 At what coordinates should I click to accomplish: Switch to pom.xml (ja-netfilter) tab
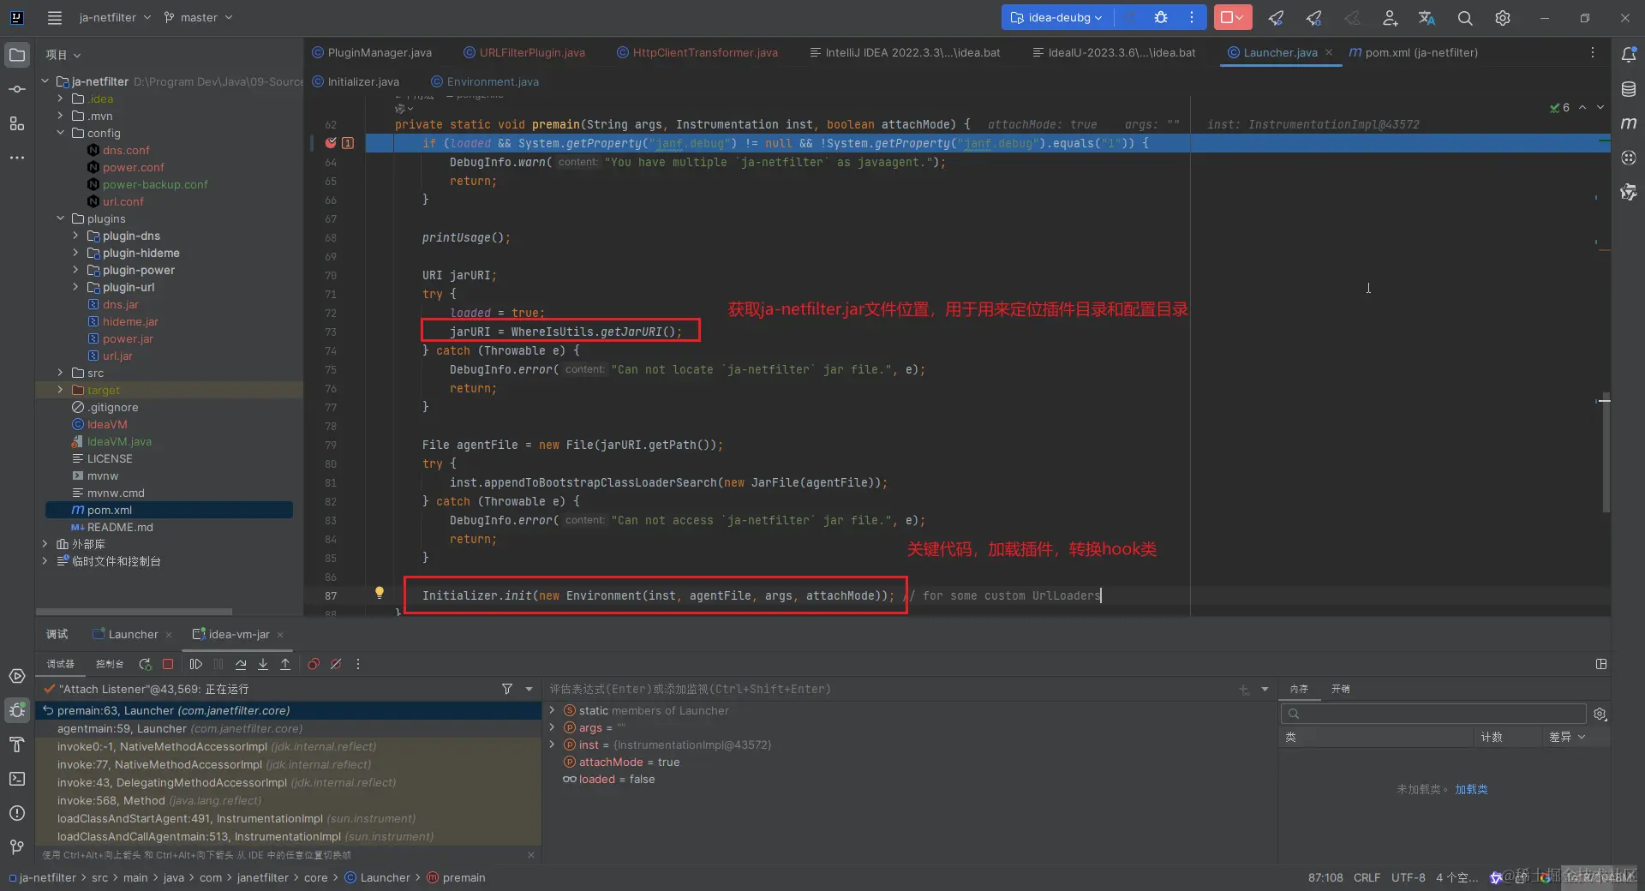coord(1413,52)
